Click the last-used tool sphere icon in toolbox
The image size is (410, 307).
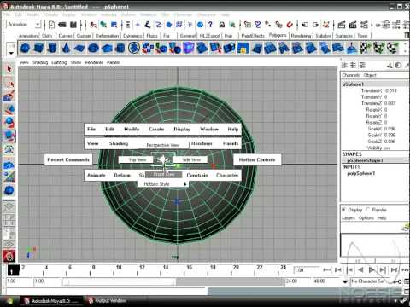click(9, 190)
